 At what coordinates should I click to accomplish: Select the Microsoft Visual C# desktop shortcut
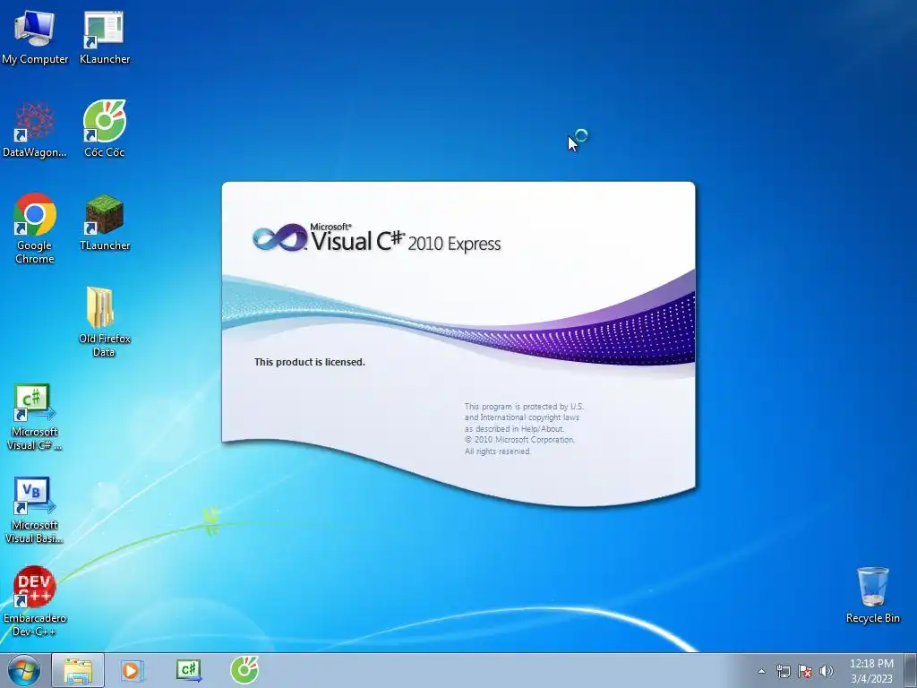pyautogui.click(x=35, y=417)
